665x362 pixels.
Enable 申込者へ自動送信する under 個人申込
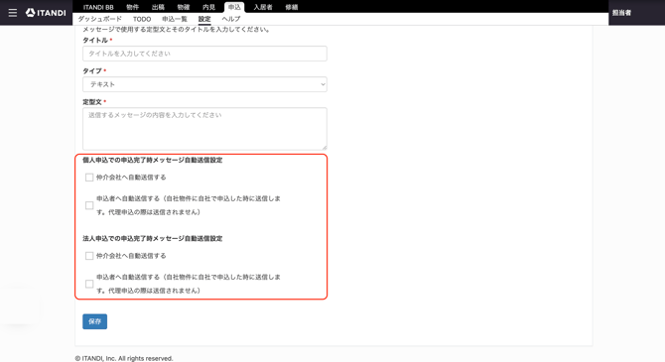[89, 205]
